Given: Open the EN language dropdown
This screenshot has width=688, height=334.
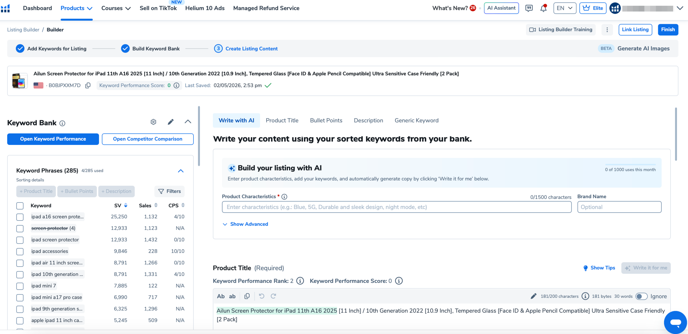Looking at the screenshot, I should coord(565,8).
